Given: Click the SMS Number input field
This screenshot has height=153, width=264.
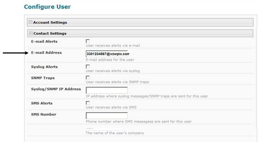Looking at the screenshot, I should (107, 116).
